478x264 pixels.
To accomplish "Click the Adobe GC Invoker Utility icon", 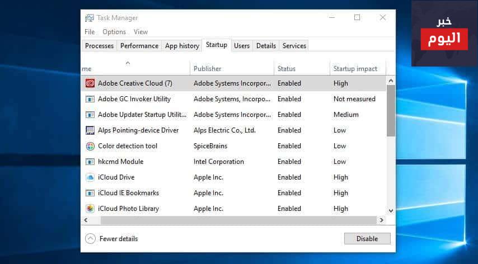I will [x=90, y=99].
